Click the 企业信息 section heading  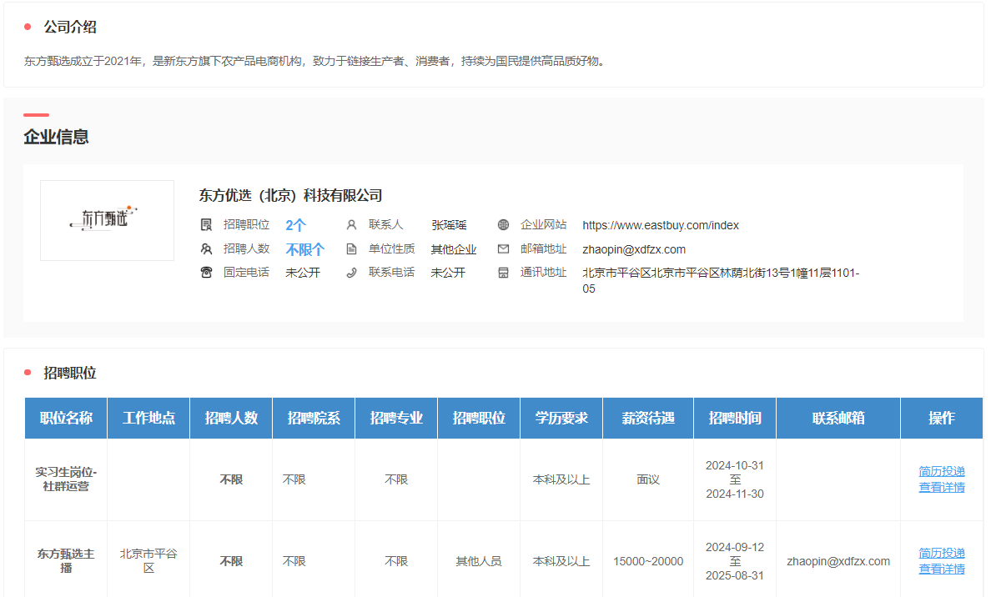pyautogui.click(x=56, y=137)
